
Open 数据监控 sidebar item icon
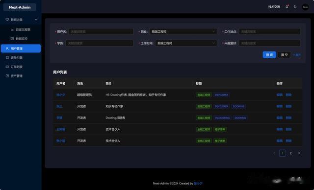tap(12, 38)
